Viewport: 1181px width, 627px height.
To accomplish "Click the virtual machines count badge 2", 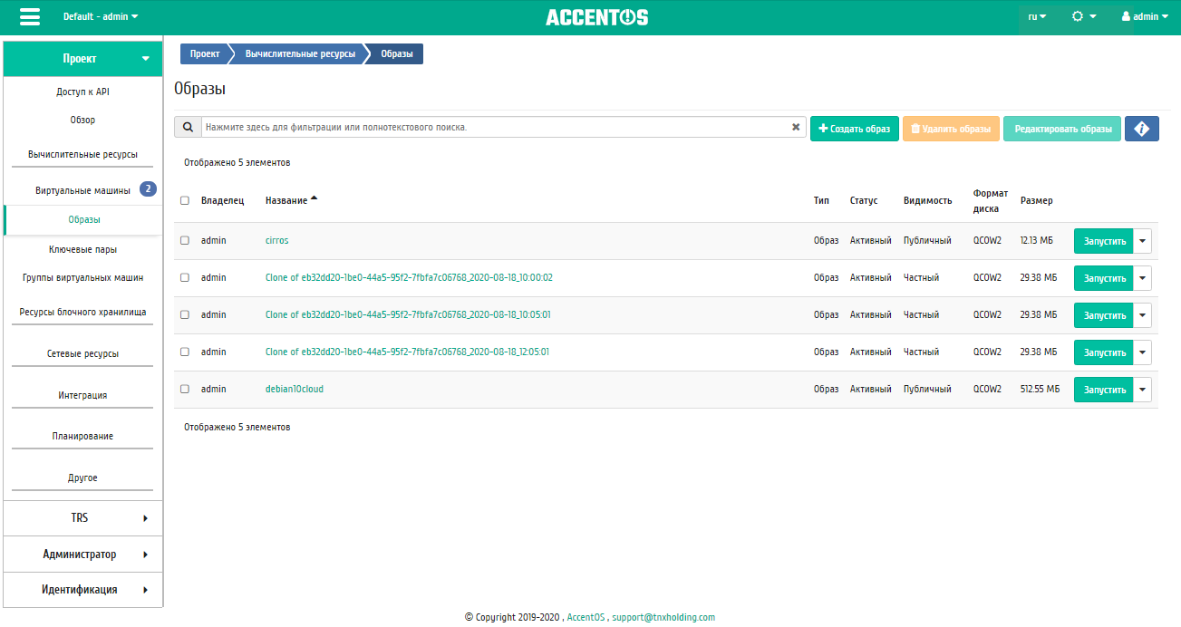I will click(148, 189).
